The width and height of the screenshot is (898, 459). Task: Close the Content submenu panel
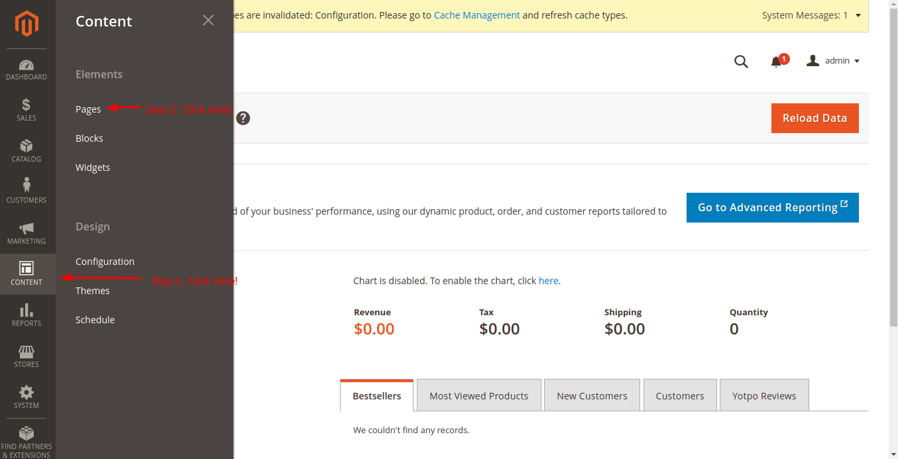point(208,21)
